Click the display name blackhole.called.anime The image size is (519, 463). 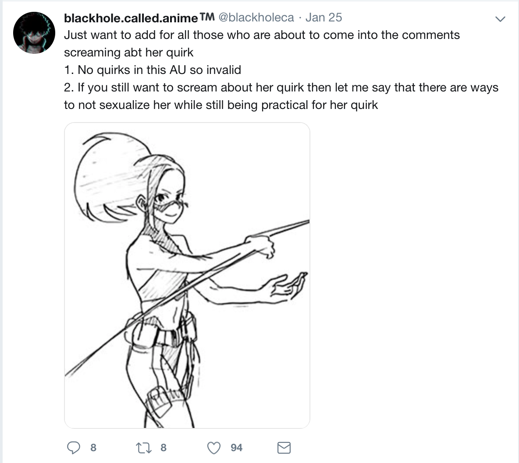coord(131,18)
